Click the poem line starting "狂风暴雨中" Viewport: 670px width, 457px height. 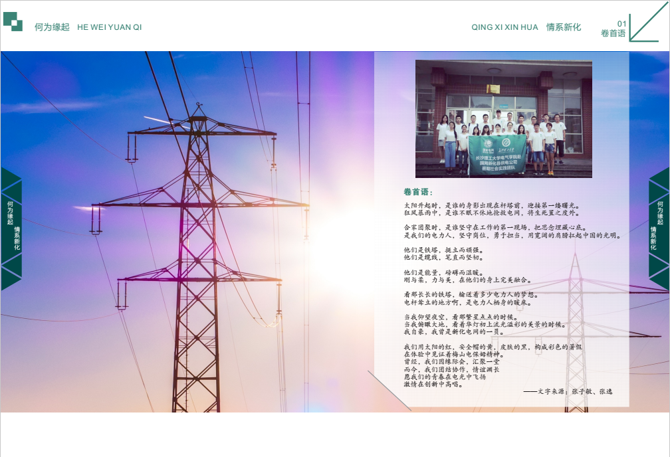tap(492, 213)
